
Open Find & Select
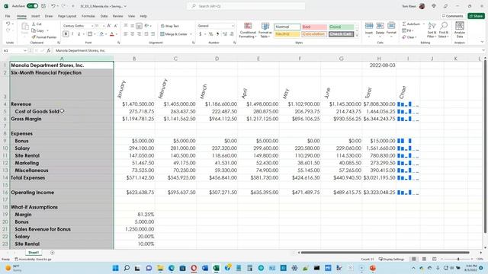[x=443, y=30]
